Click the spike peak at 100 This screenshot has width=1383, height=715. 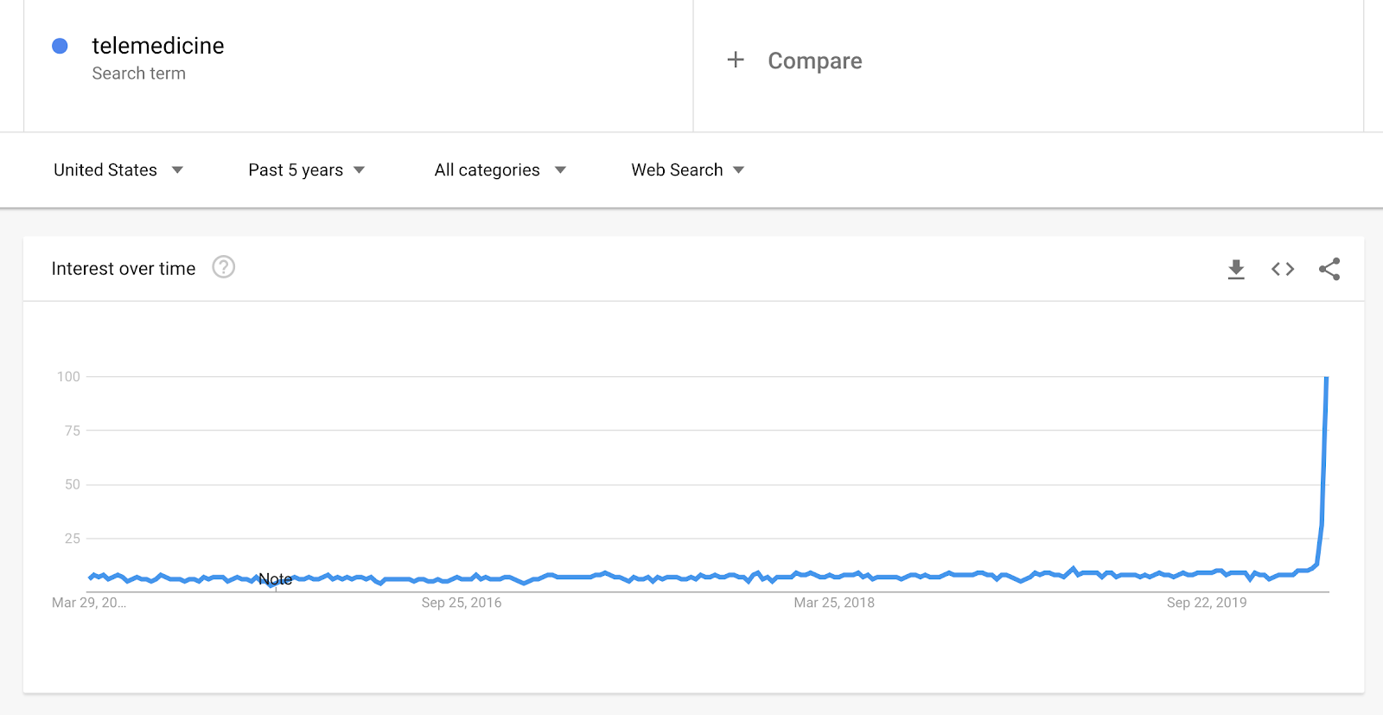[1327, 378]
